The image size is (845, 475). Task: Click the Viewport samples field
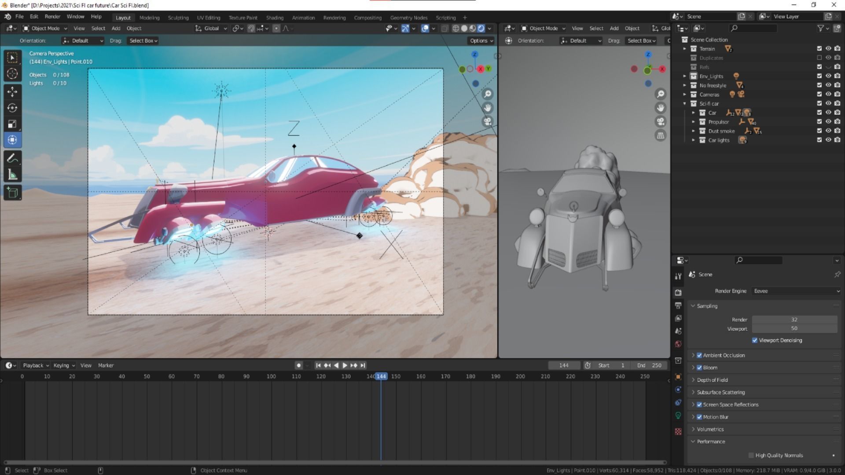(794, 329)
